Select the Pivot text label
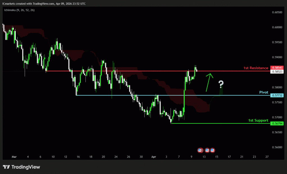 (263, 92)
